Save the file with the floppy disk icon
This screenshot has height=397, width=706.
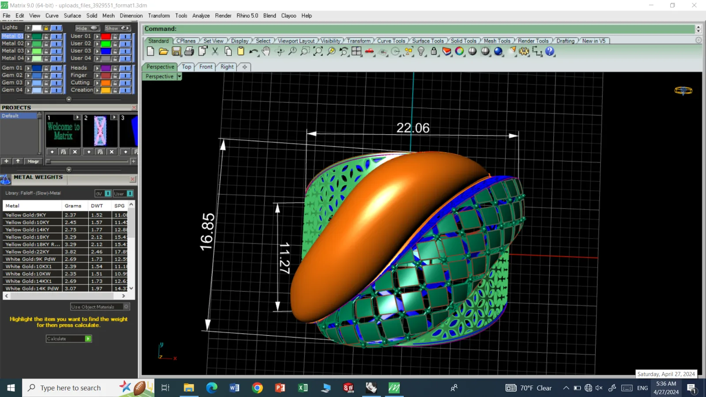click(x=176, y=51)
